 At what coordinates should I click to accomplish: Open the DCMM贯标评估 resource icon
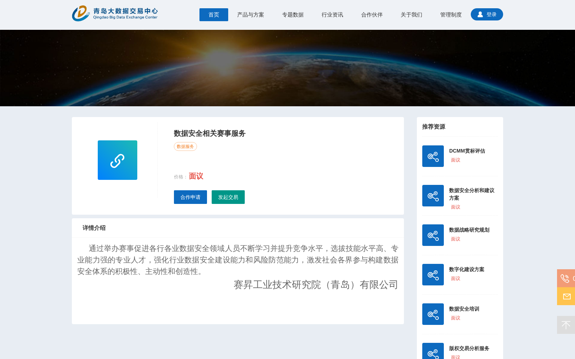tap(433, 156)
